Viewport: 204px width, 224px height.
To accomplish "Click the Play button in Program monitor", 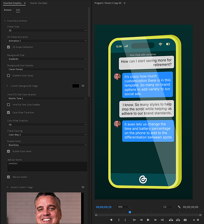I will (x=148, y=220).
